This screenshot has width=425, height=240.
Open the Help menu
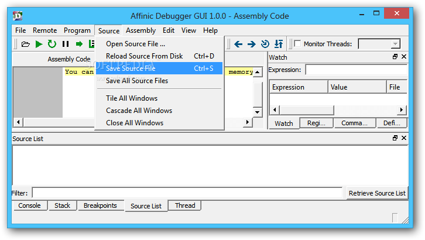tap(210, 30)
